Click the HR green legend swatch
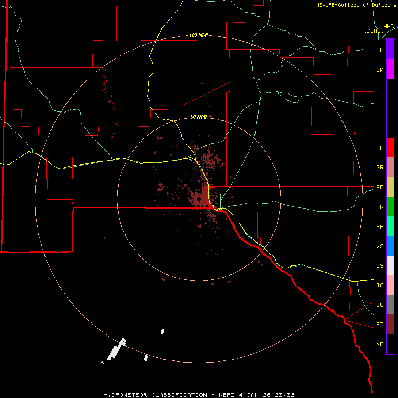 (x=390, y=207)
